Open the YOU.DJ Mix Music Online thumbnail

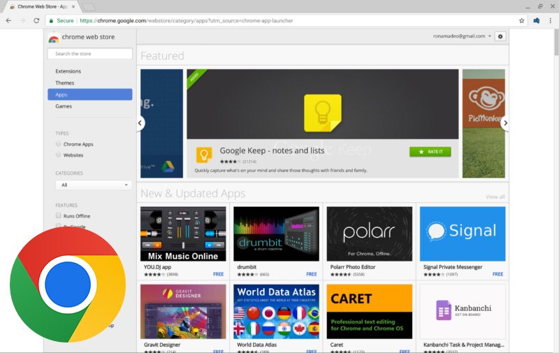(x=183, y=234)
